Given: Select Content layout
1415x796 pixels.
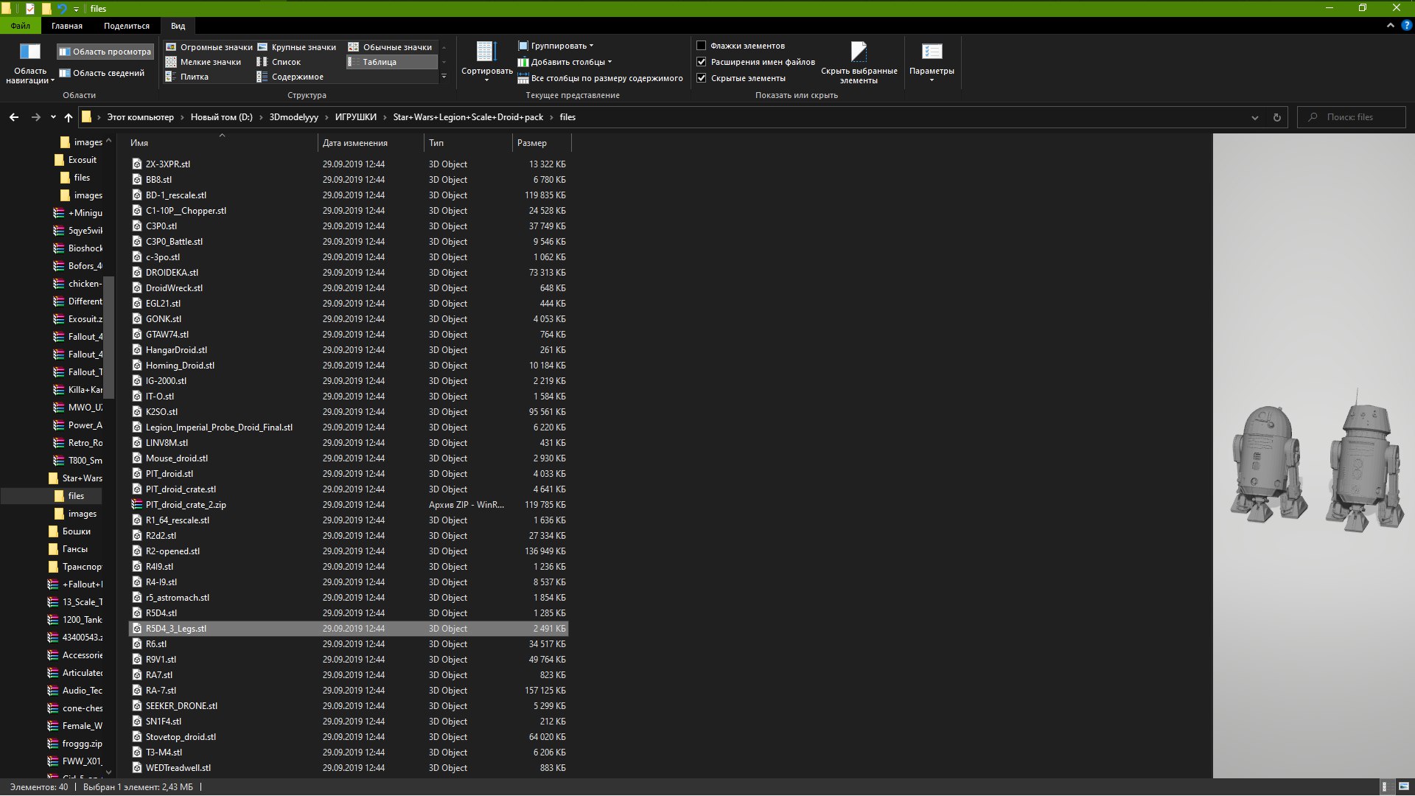Looking at the screenshot, I should coord(290,77).
